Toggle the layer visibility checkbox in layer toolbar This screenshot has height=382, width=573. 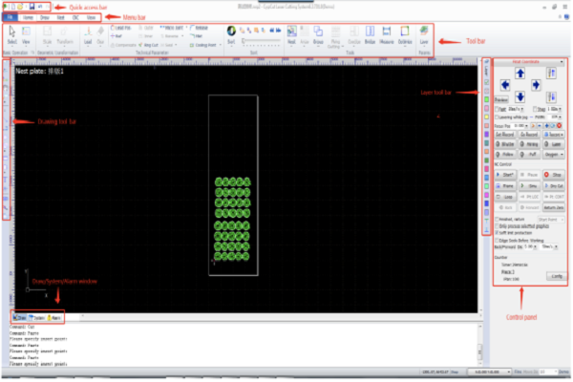click(486, 82)
